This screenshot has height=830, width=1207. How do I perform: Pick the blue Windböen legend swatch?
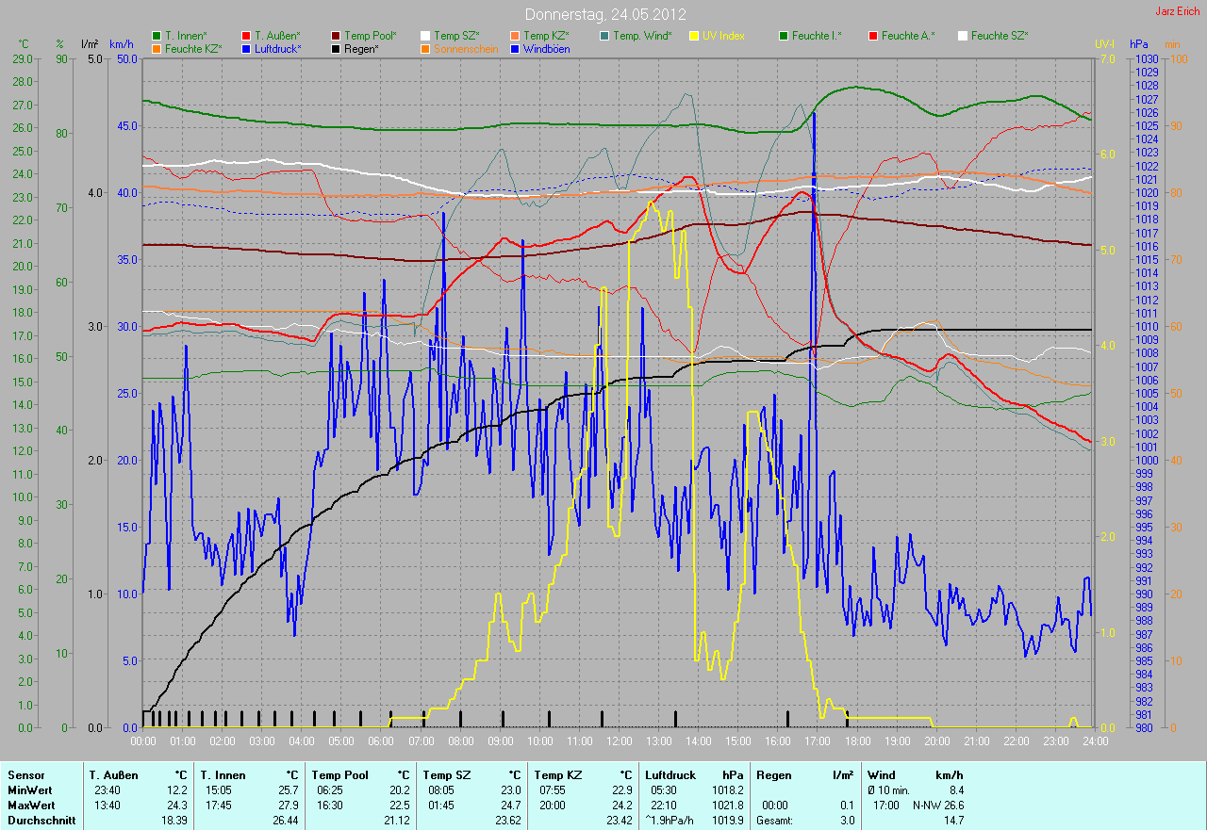tap(515, 48)
